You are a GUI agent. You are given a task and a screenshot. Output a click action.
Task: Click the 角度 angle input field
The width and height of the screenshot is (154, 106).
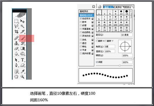coord(110,46)
